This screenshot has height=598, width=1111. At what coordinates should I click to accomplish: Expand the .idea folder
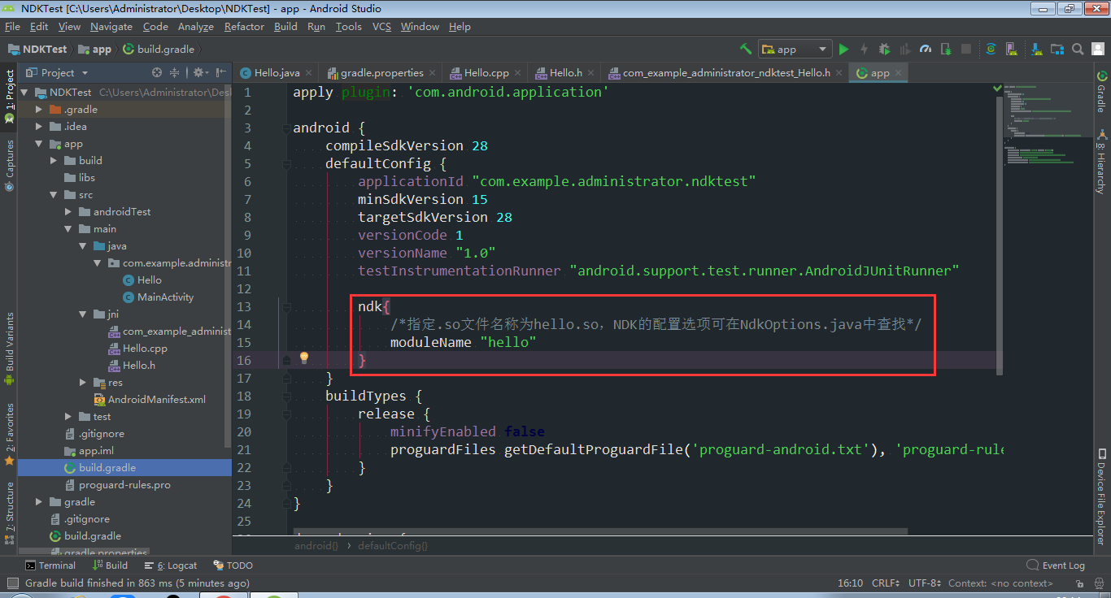(38, 126)
